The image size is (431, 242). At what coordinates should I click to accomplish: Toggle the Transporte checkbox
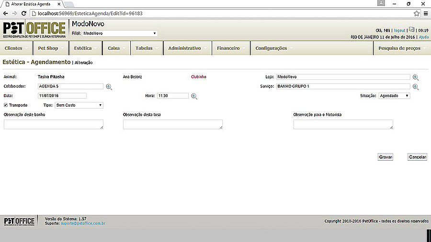6,105
